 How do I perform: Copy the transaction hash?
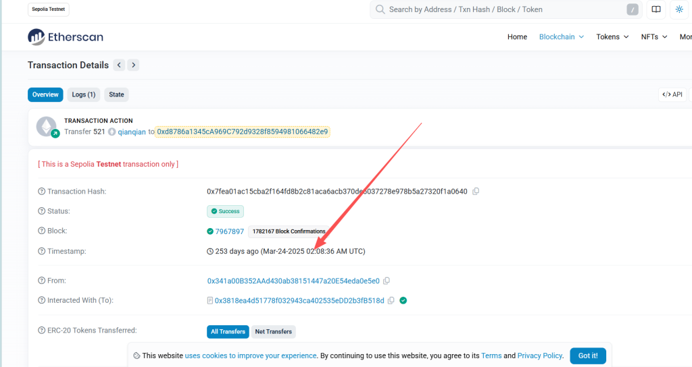(x=476, y=191)
